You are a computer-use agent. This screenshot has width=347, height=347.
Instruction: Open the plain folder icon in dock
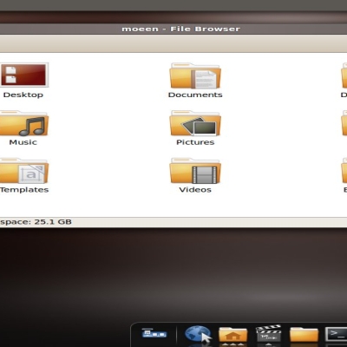[x=304, y=335]
